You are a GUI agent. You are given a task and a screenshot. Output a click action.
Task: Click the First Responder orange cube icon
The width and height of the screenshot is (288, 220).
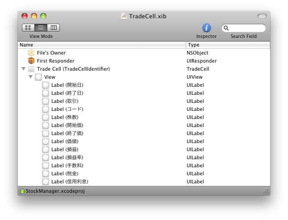(31, 61)
